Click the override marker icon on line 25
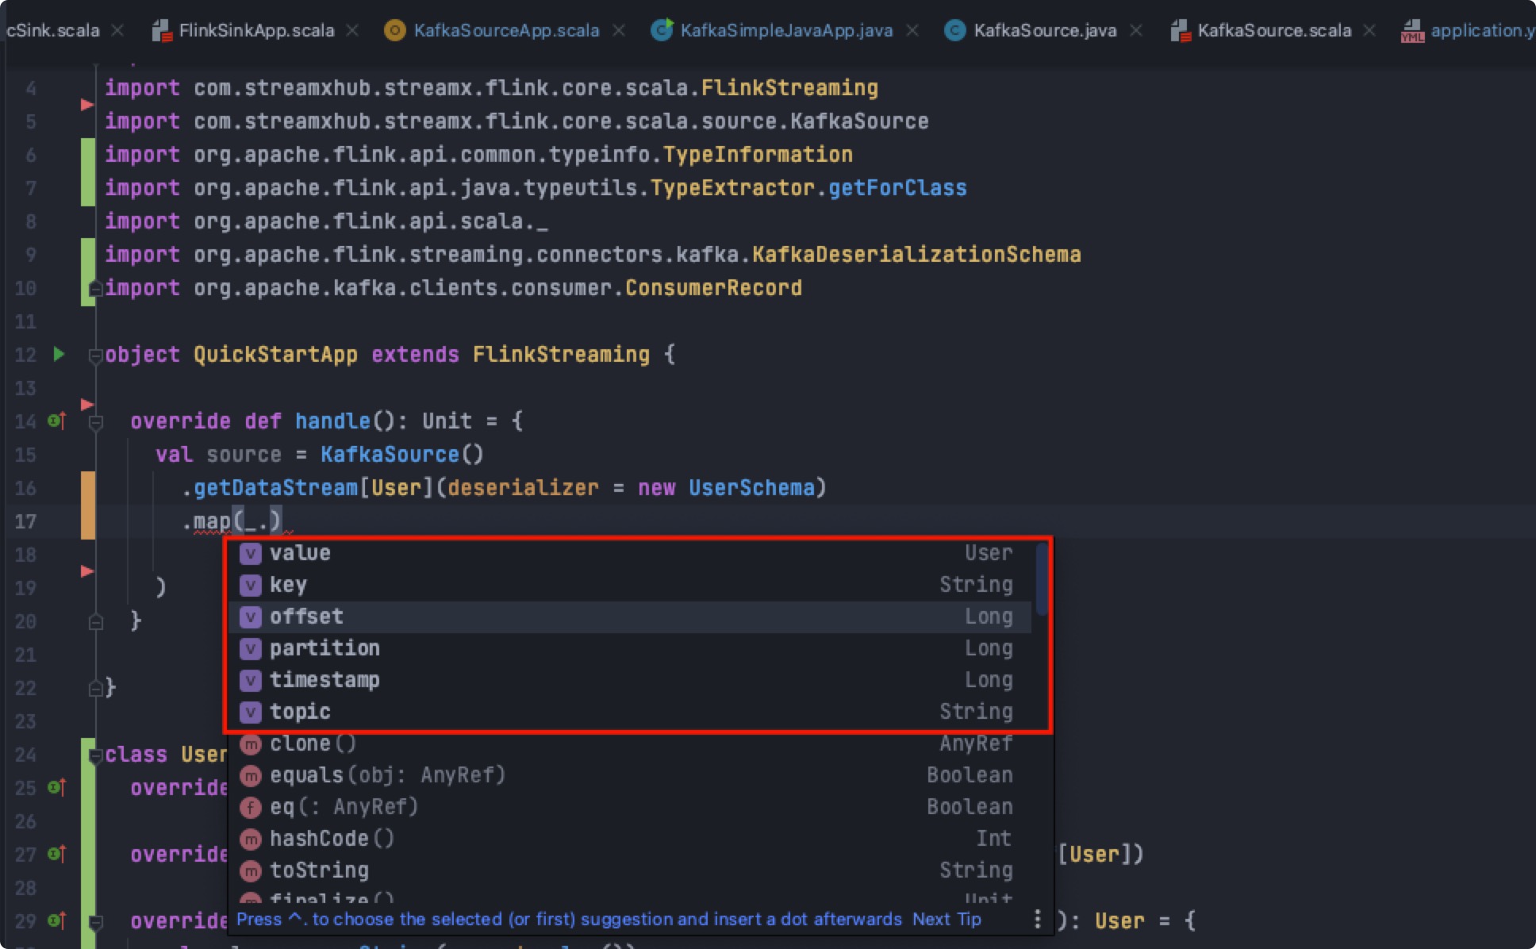 [x=56, y=787]
